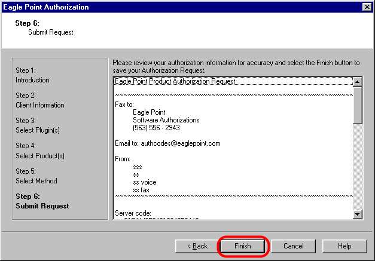Close the Eagle Point Authorization dialog
Viewport: 375px width, 261px height.
point(367,7)
